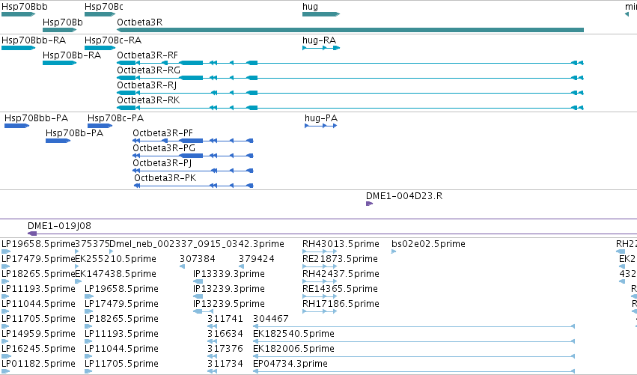Image resolution: width=637 pixels, height=375 pixels.
Task: Select the EP04734.3prime EST label
Action: 290,364
